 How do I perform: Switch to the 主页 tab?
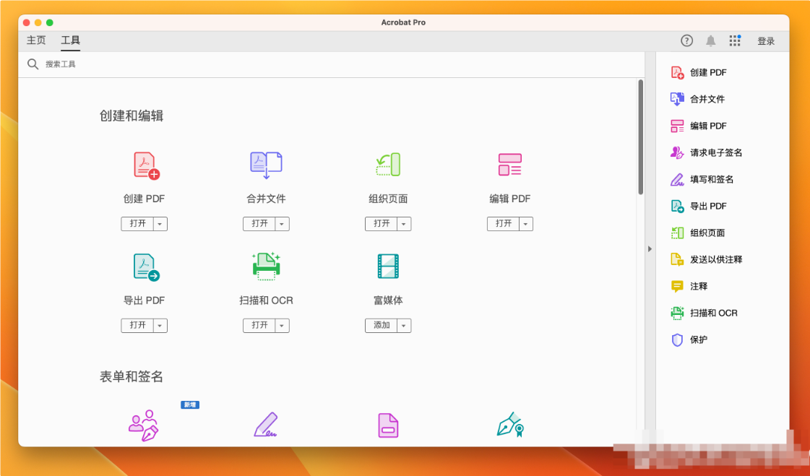pyautogui.click(x=36, y=40)
